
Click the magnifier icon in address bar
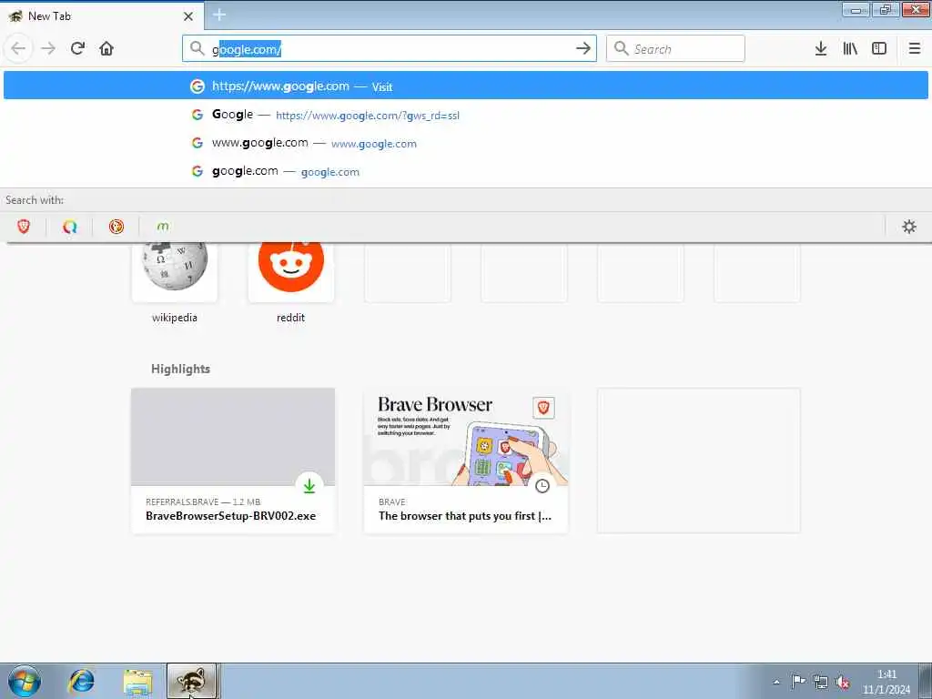[x=197, y=48]
